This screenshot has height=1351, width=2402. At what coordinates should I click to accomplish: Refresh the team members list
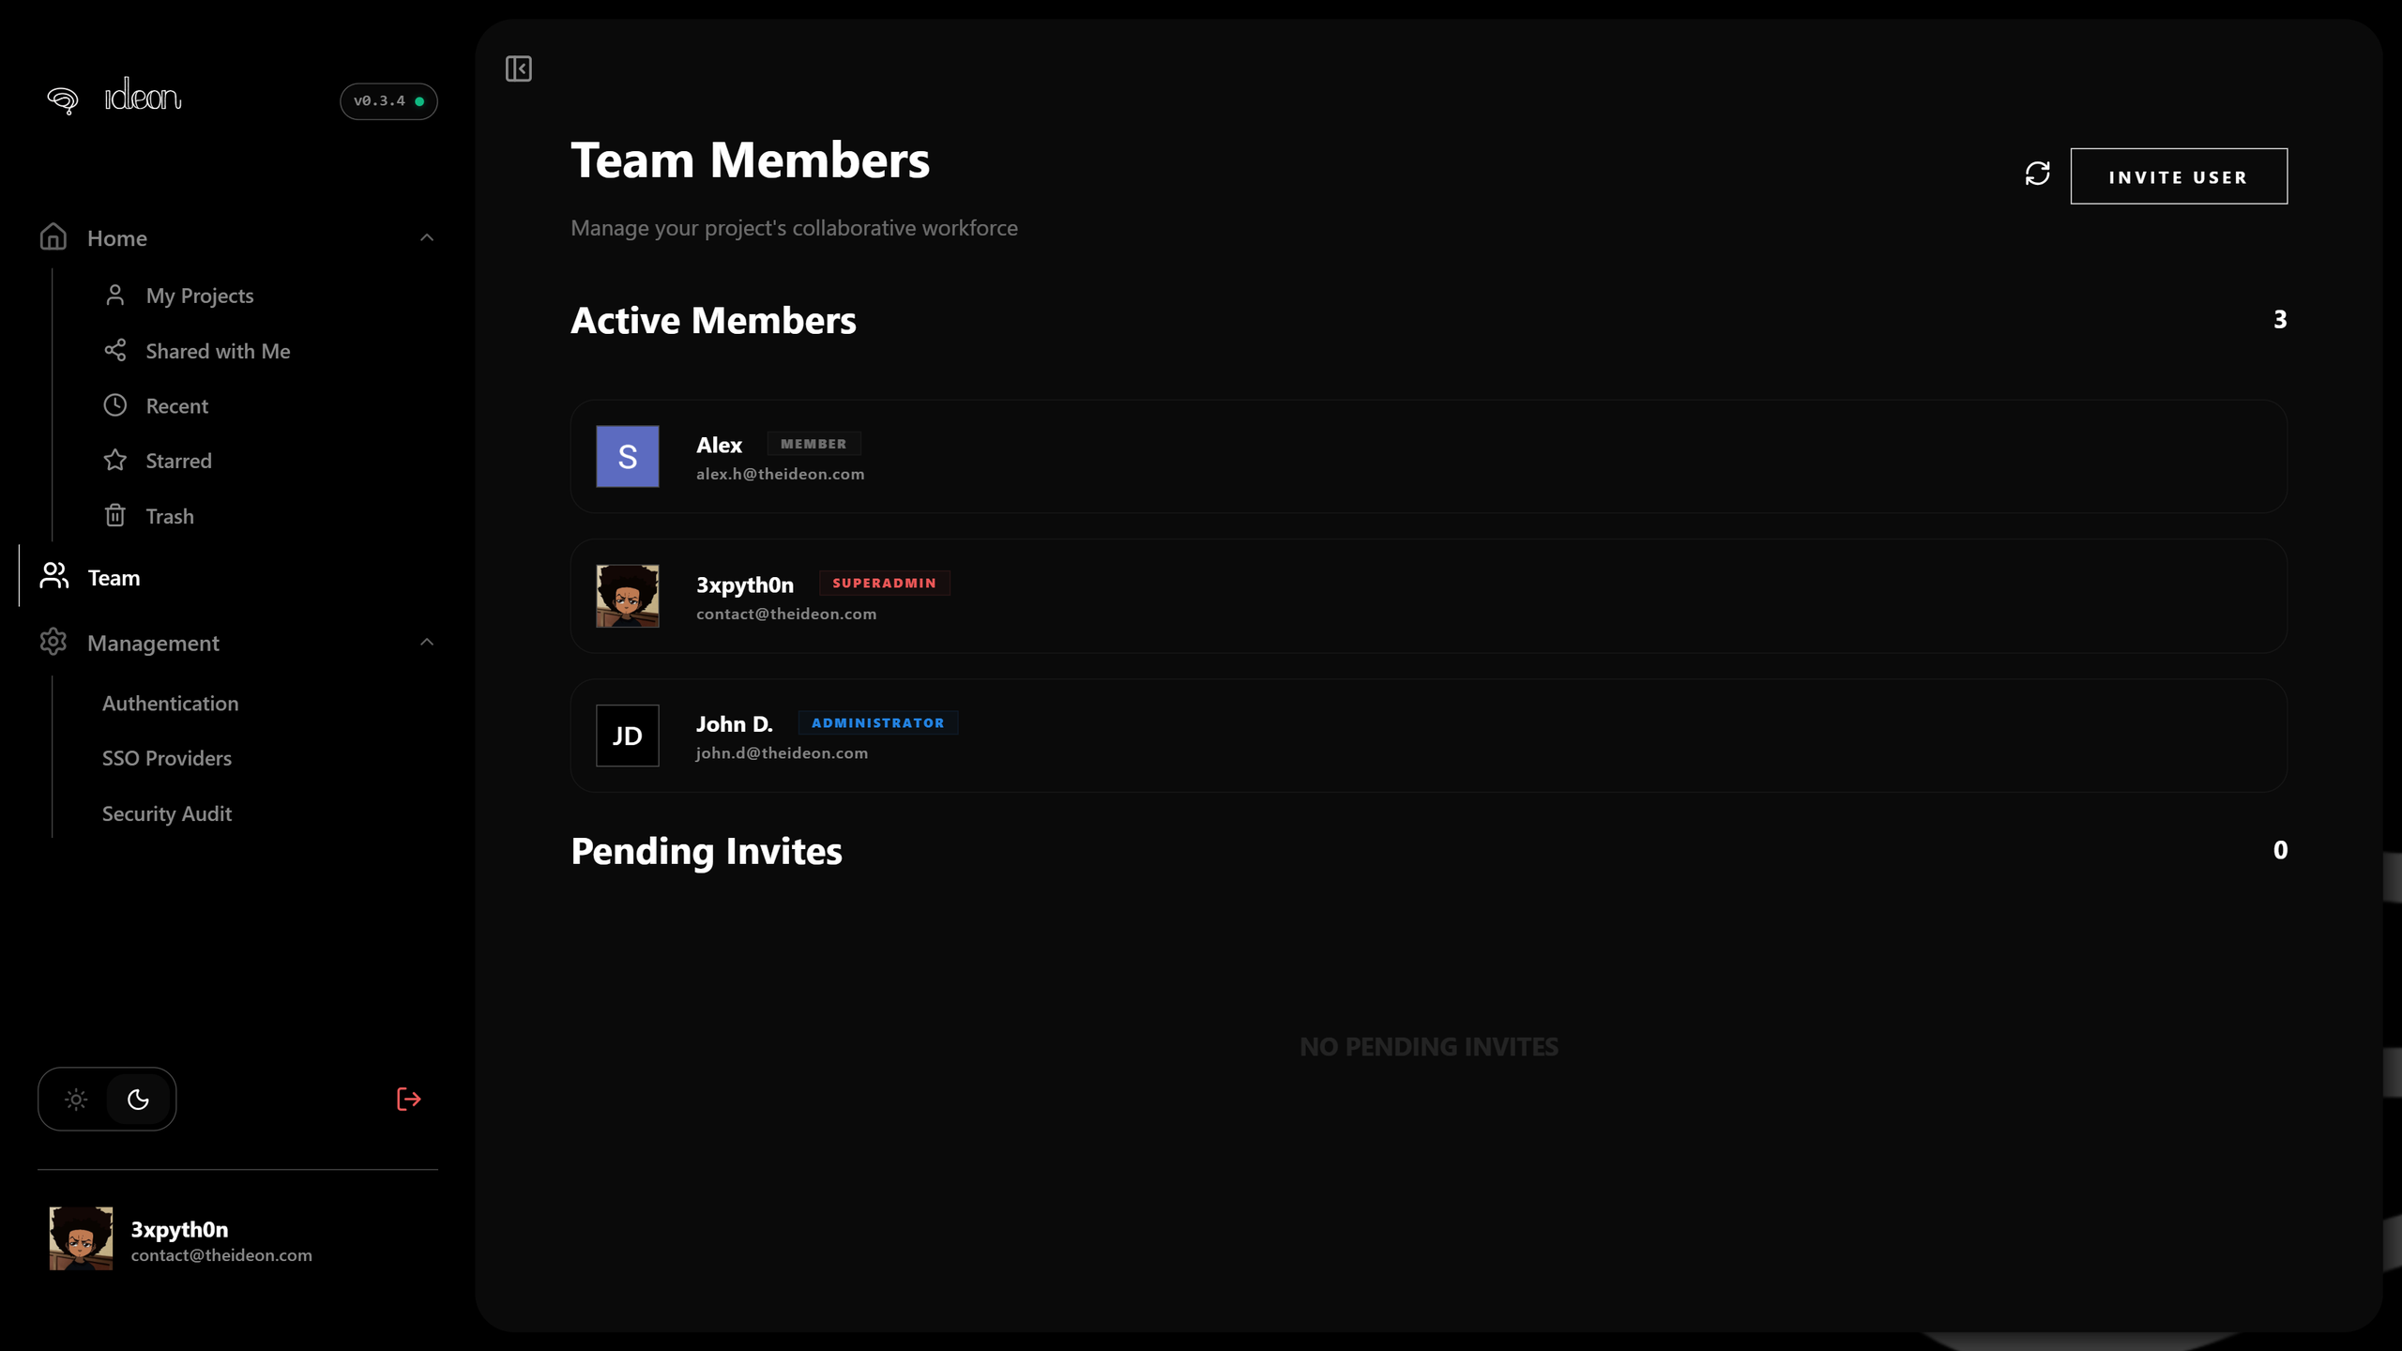coord(2037,175)
